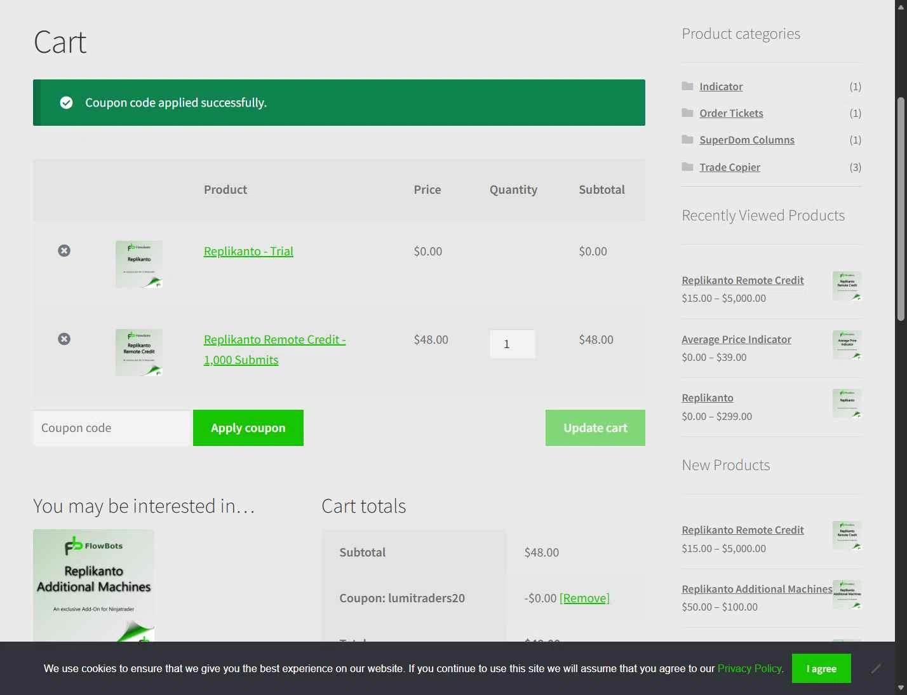Click the Trade Copier folder icon
The height and width of the screenshot is (695, 907).
click(x=687, y=166)
